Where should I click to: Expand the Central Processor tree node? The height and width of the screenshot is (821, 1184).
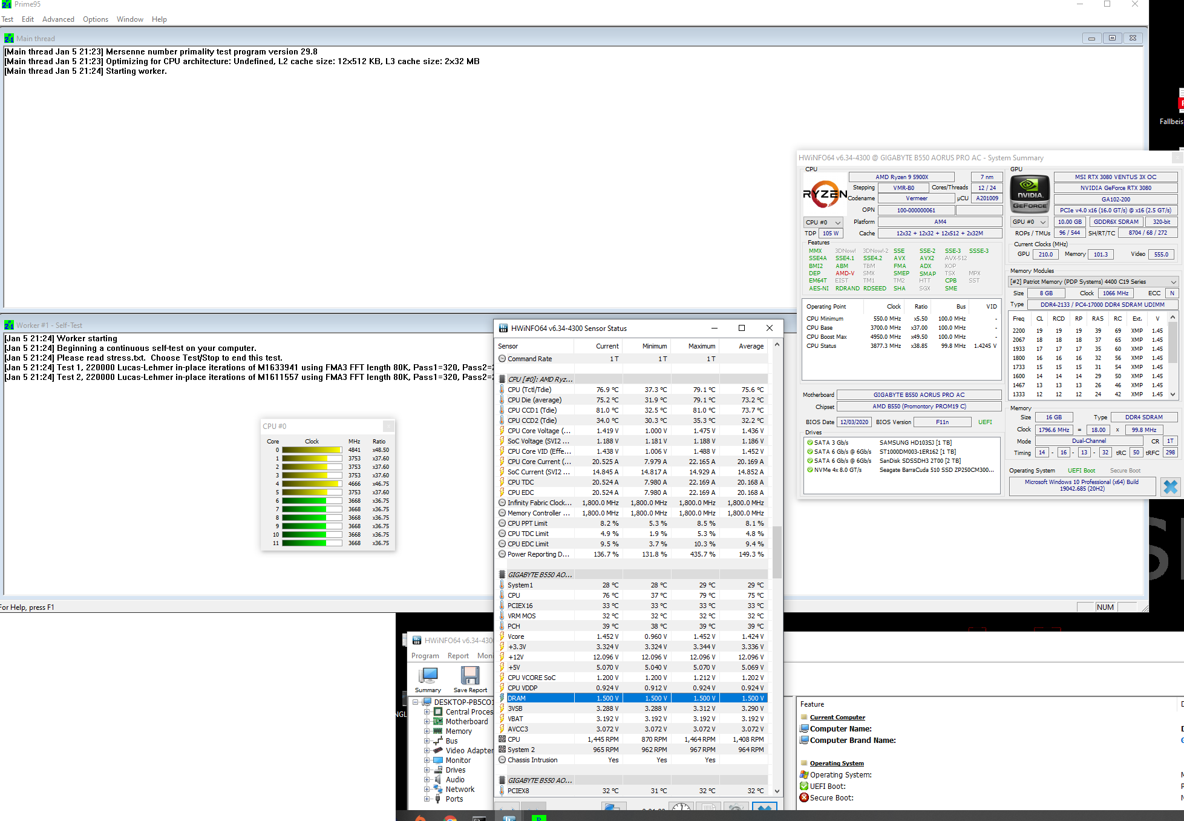coord(427,712)
